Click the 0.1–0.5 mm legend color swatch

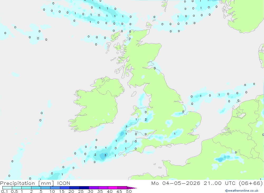(7, 188)
